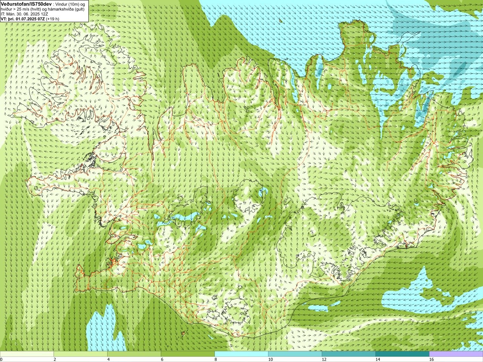Image resolution: width=483 pixels, height=362 pixels.
Task: Click the legend scale value "4"
Action: pos(108,359)
